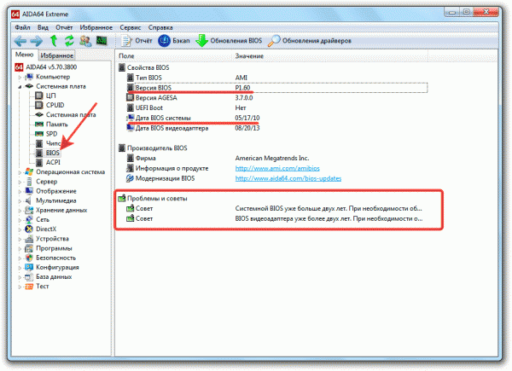Click the green Up level arrow
Image resolution: width=512 pixels, height=371 pixels.
(54, 40)
